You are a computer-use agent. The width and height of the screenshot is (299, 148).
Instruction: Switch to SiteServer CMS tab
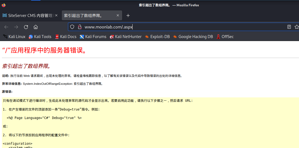[31, 16]
